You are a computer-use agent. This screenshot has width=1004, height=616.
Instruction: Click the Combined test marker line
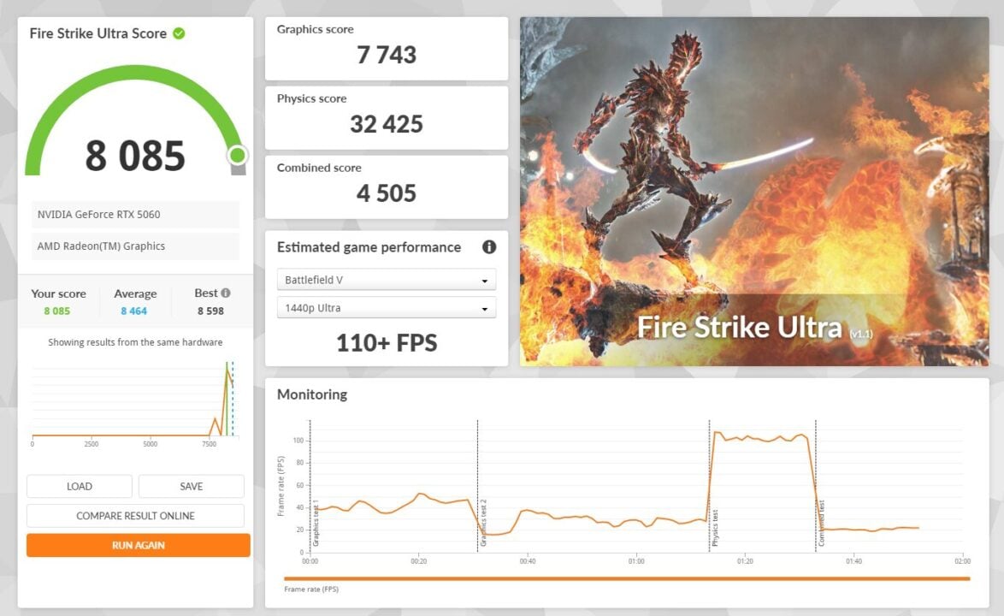tap(816, 485)
